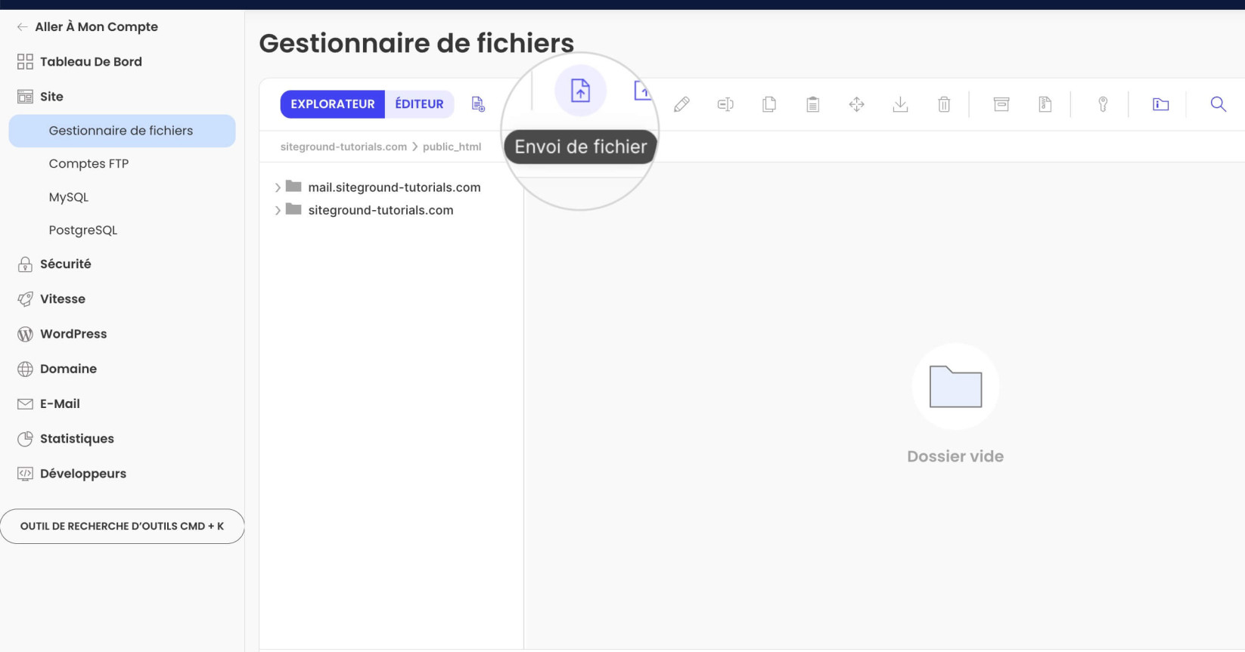Switch to the EXPLORATEUR tab
1245x652 pixels.
pyautogui.click(x=333, y=104)
